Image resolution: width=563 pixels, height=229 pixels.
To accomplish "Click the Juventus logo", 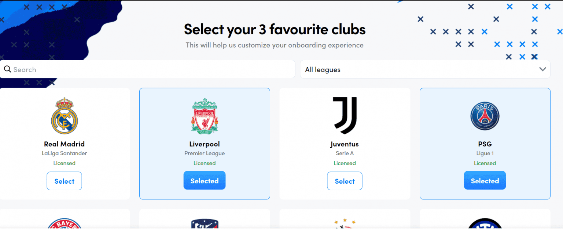I will tap(345, 116).
